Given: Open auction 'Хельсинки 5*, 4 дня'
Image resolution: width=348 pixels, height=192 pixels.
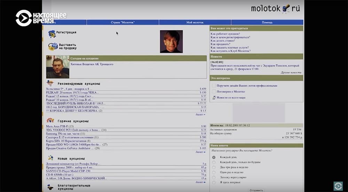Looking at the screenshot, I should point(69,89).
